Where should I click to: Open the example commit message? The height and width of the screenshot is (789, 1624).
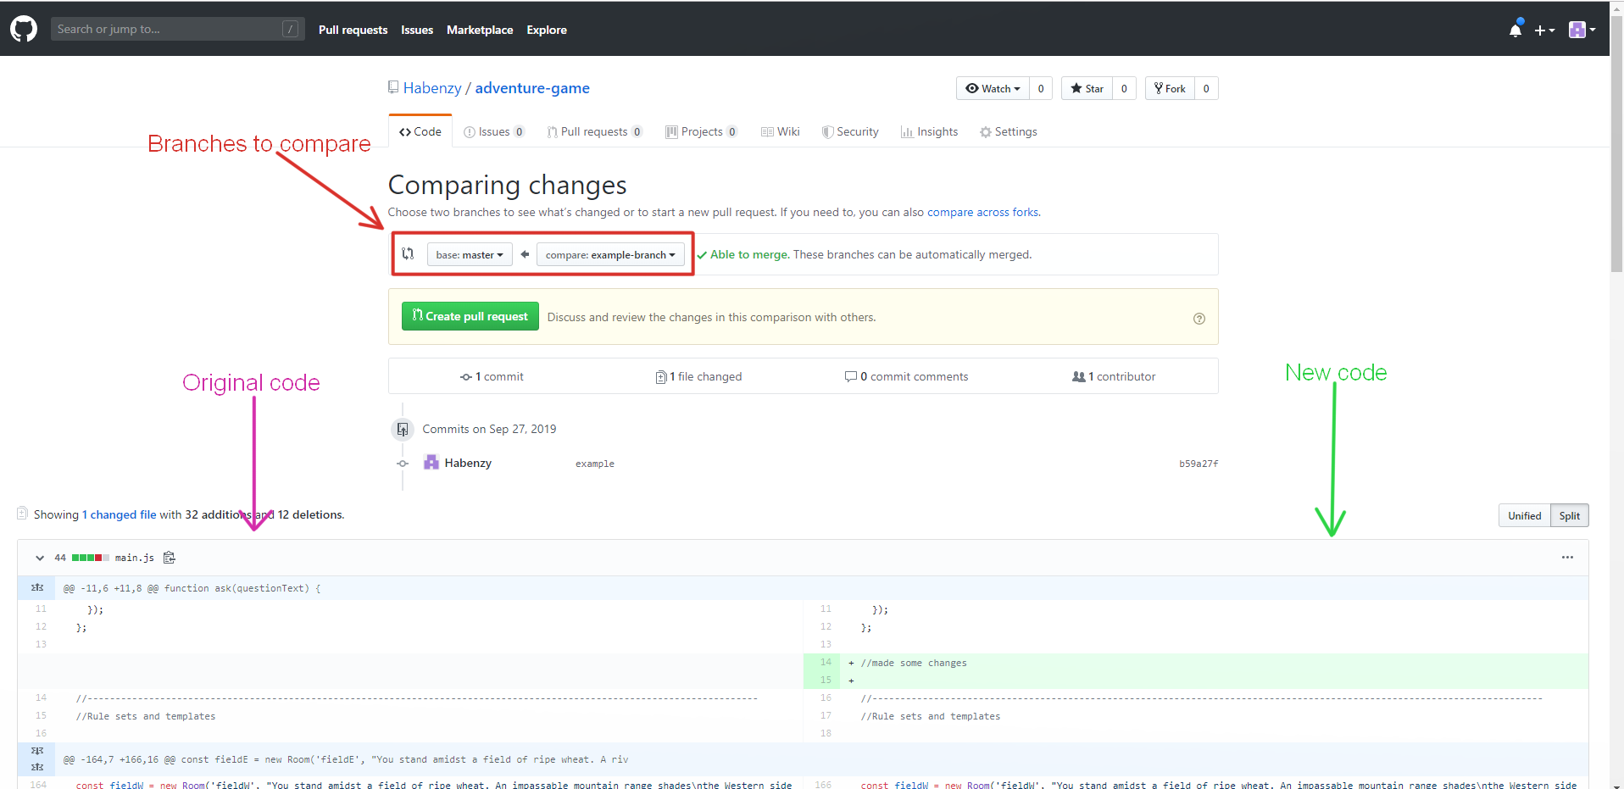(x=595, y=464)
